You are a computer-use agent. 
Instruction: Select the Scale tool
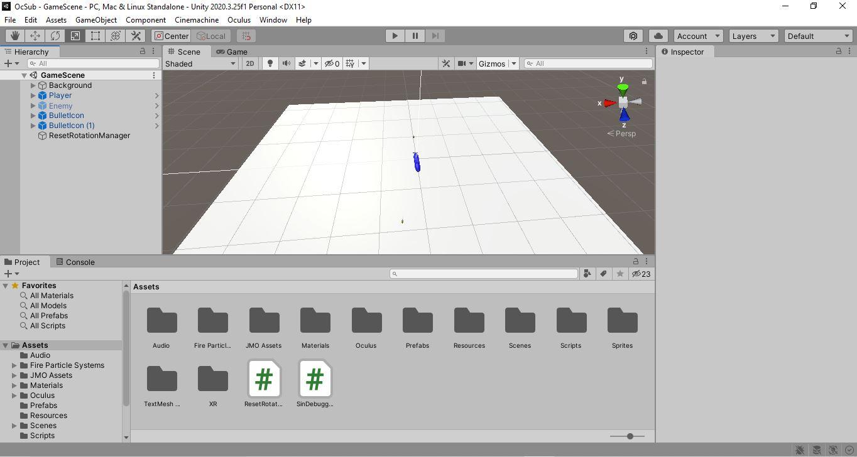coord(75,36)
